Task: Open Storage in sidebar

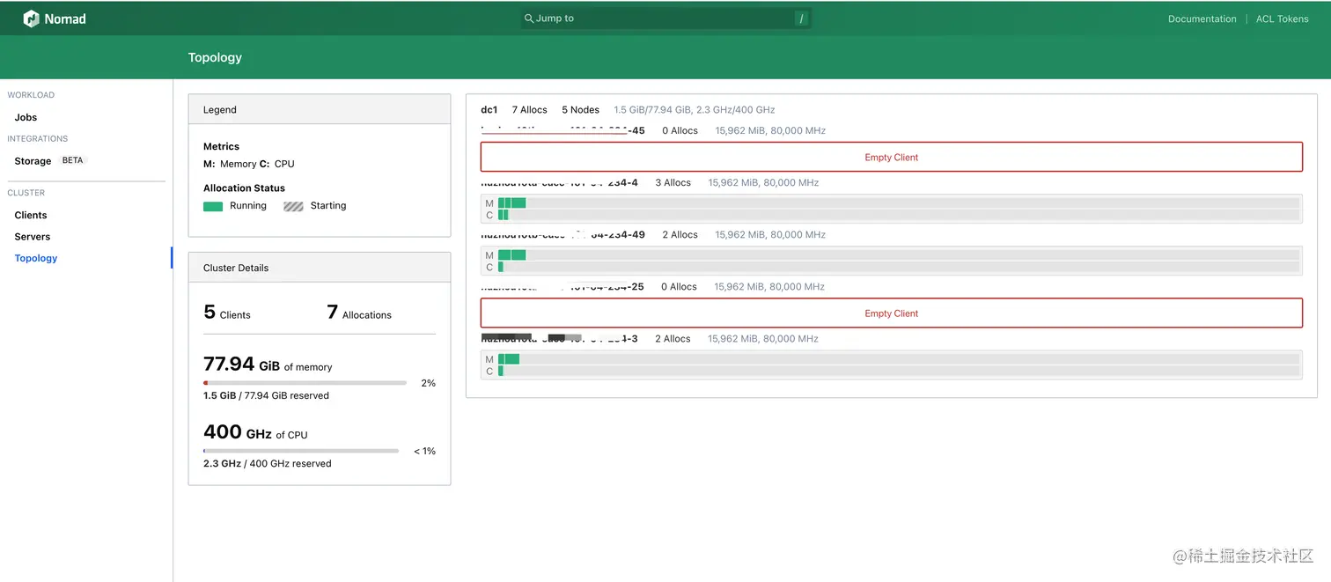Action: pyautogui.click(x=33, y=161)
